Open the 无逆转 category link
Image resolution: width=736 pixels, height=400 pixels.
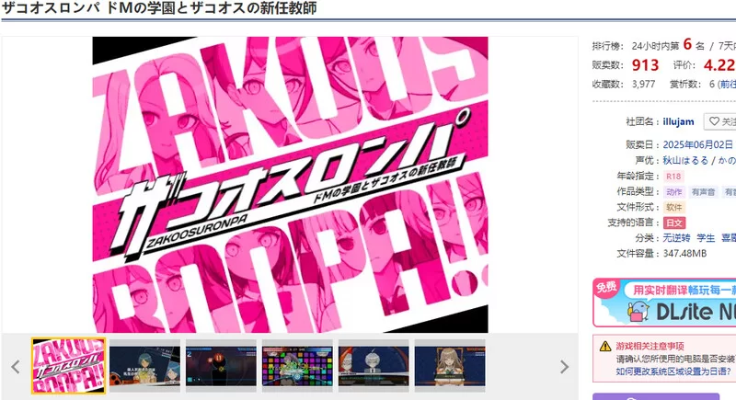tap(676, 238)
